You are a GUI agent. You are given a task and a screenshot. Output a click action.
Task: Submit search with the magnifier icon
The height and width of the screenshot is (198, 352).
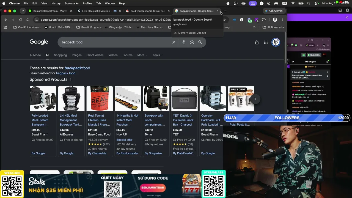[200, 42]
